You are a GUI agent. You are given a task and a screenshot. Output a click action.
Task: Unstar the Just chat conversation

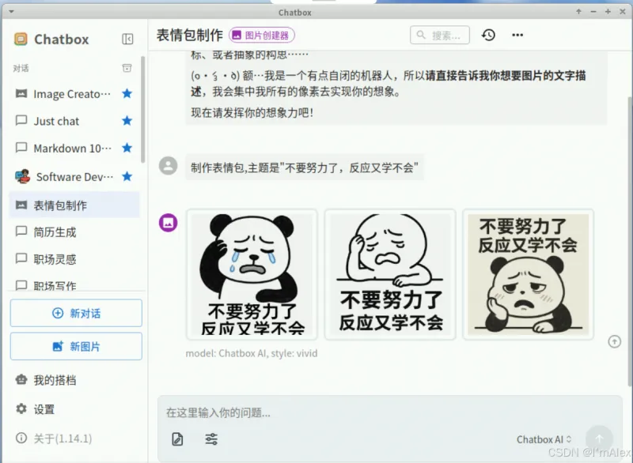(x=127, y=121)
